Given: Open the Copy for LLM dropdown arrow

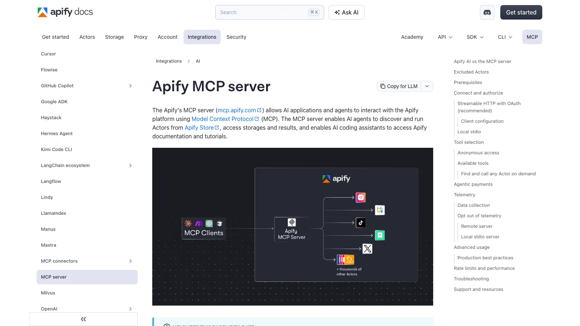Looking at the screenshot, I should [427, 86].
